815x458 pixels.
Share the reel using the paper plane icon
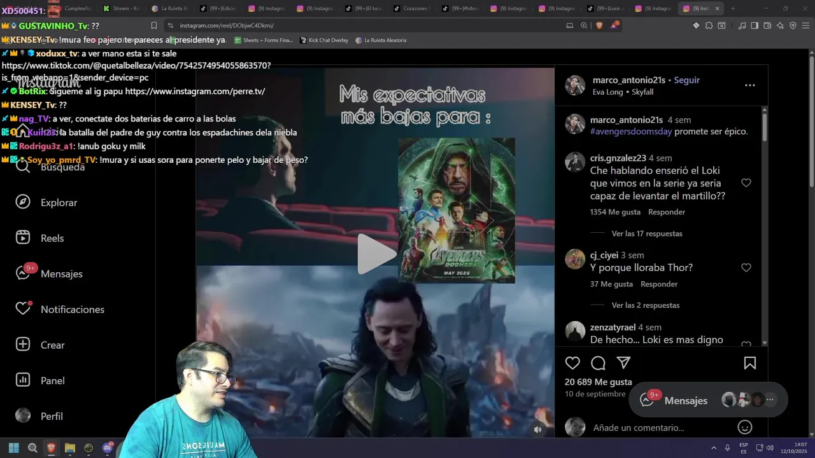point(623,363)
